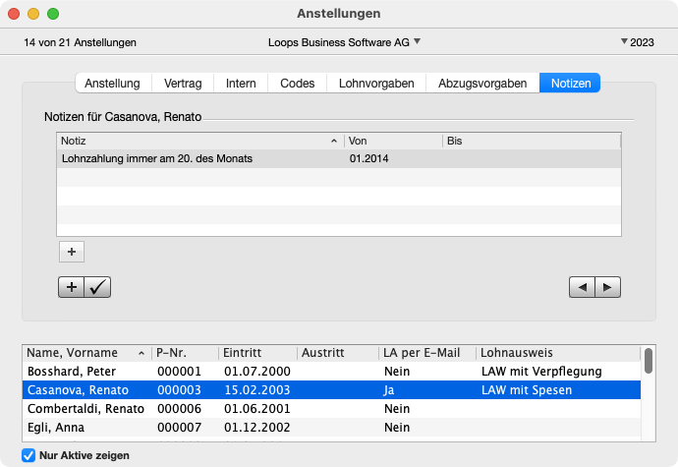The height and width of the screenshot is (467, 678).
Task: Click the small plus button below notes list
Action: click(x=71, y=252)
